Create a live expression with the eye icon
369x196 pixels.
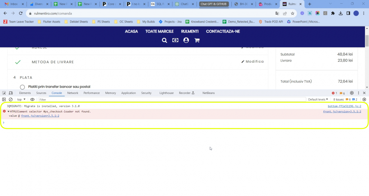point(32,99)
